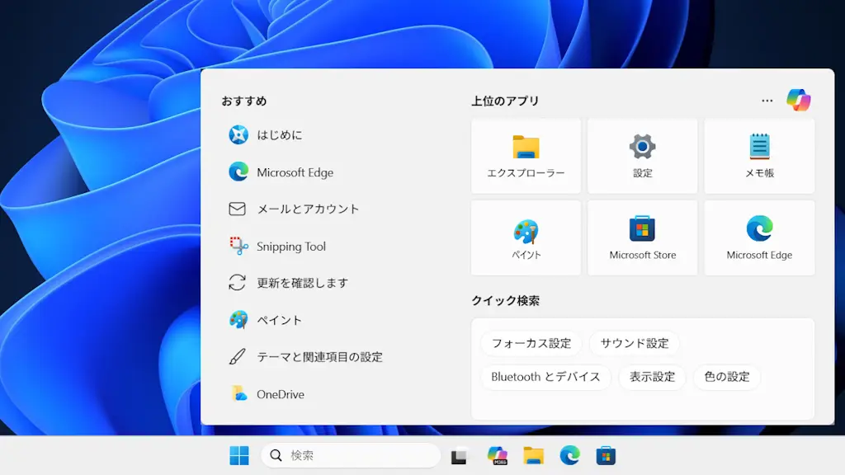Click the 検索 search field on taskbar
Screen dimensions: 845x475
point(351,454)
